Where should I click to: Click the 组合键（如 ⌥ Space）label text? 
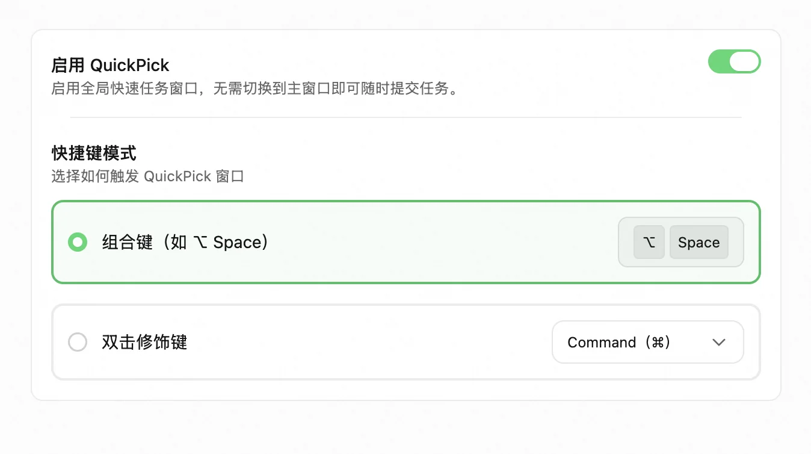tap(186, 242)
